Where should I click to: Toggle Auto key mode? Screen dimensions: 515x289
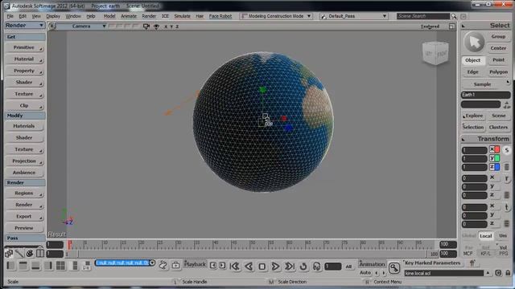[365, 273]
